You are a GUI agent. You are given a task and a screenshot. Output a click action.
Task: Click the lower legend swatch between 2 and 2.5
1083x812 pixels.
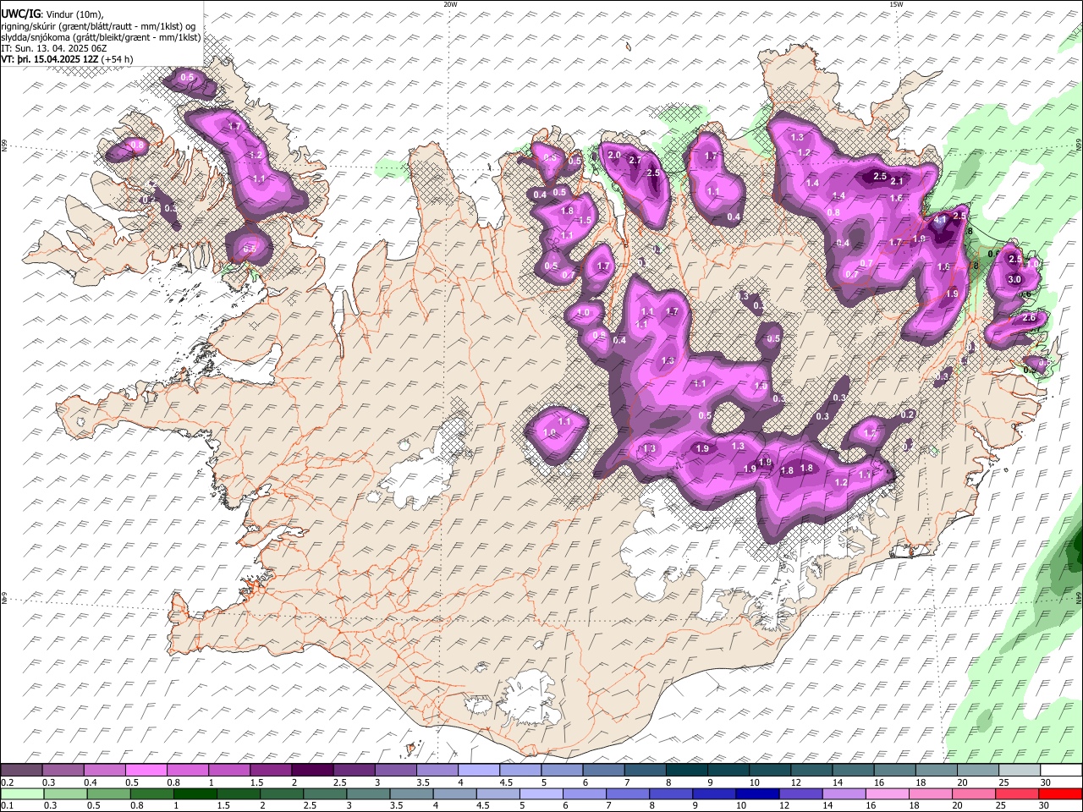pyautogui.click(x=282, y=793)
